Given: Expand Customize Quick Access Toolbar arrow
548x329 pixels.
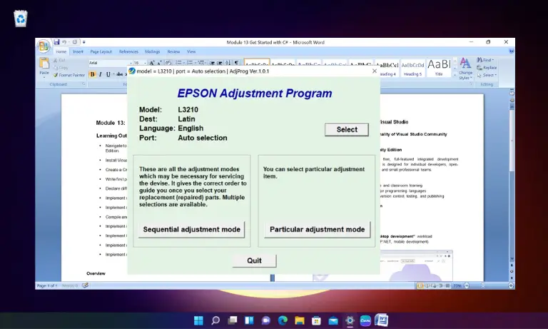Looking at the screenshot, I should point(84,42).
